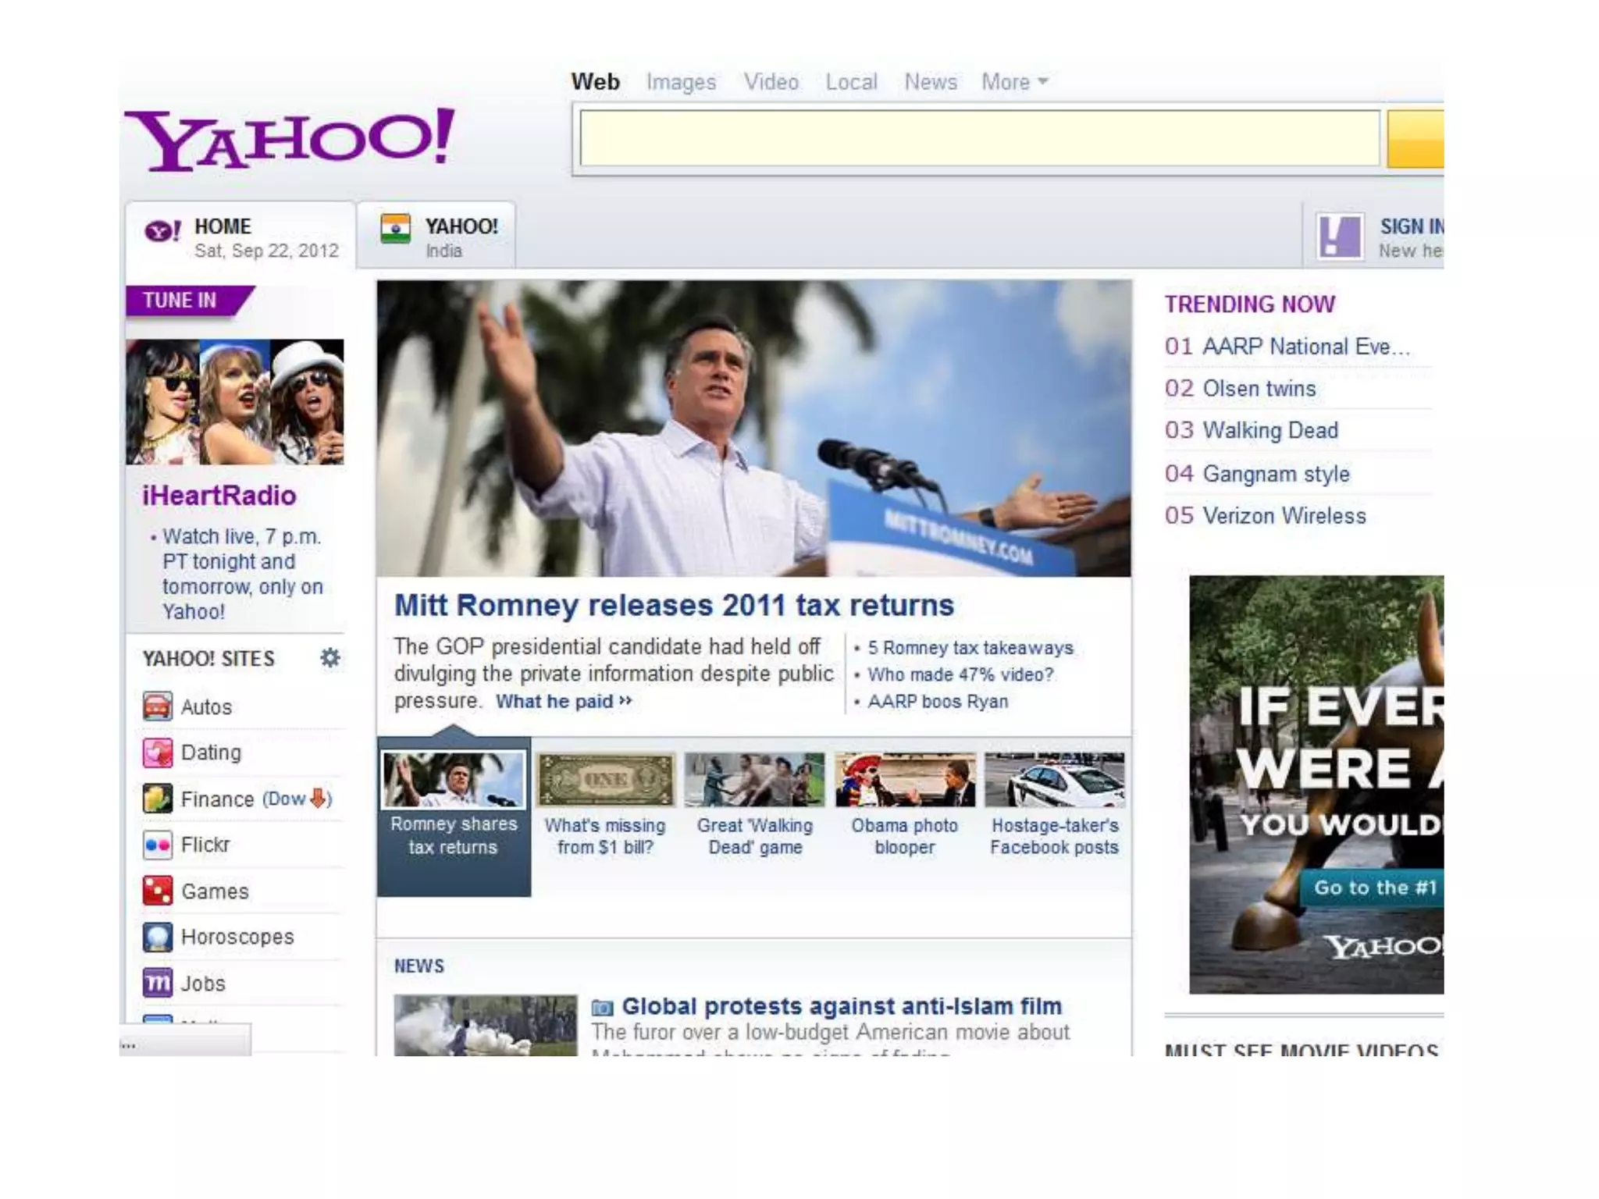Click the Mitt Romney tax returns headline
This screenshot has width=1599, height=1199.
coord(673,605)
